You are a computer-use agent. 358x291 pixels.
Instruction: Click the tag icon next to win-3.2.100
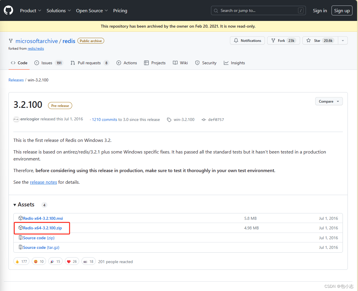pyautogui.click(x=169, y=119)
